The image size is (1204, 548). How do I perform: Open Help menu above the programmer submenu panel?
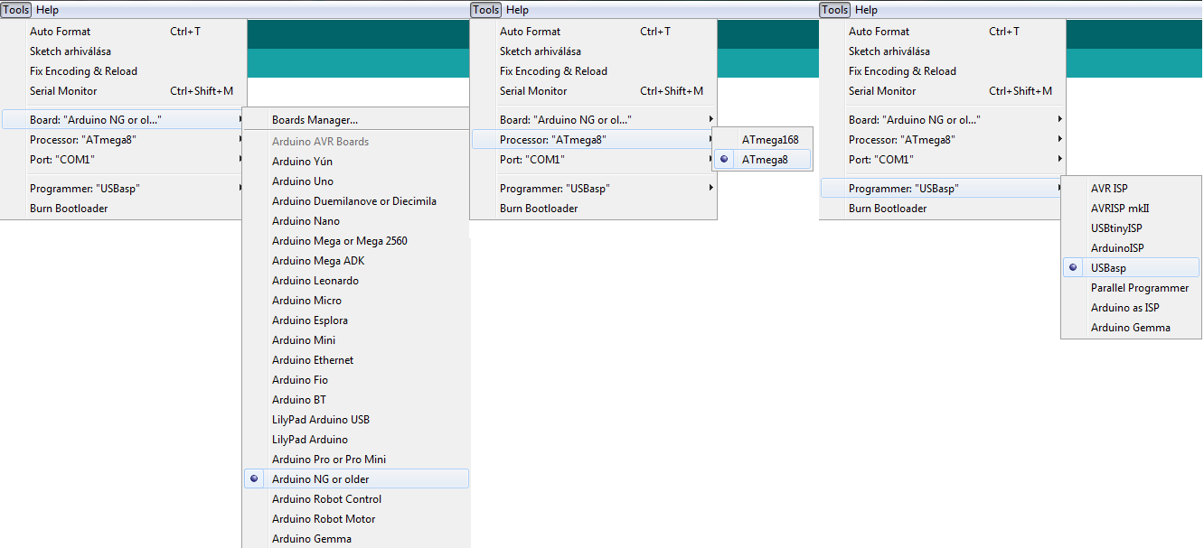tap(866, 10)
